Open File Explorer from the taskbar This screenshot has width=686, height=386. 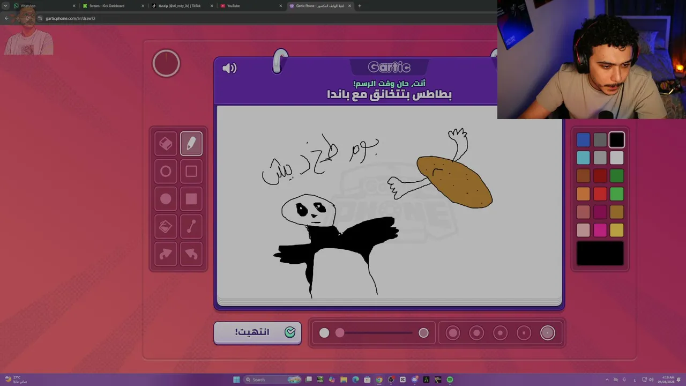pyautogui.click(x=344, y=380)
